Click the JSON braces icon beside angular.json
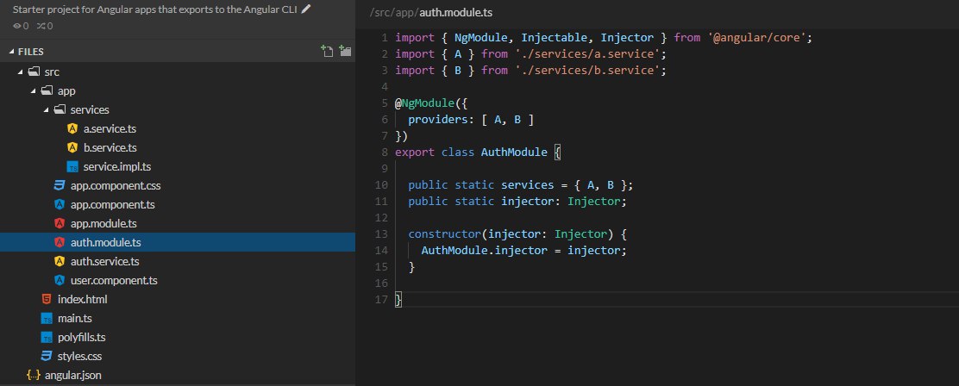The image size is (959, 386). (33, 375)
